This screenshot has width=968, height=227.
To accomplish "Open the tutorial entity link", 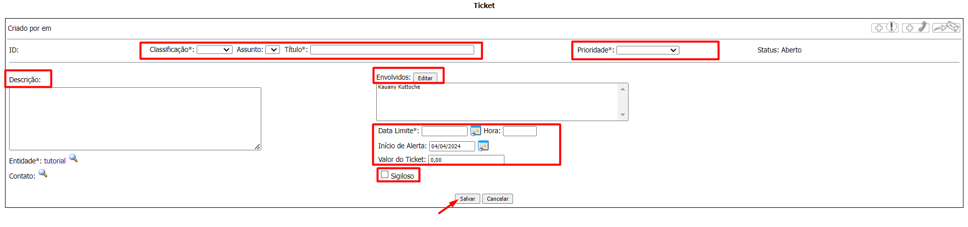I will coord(54,161).
